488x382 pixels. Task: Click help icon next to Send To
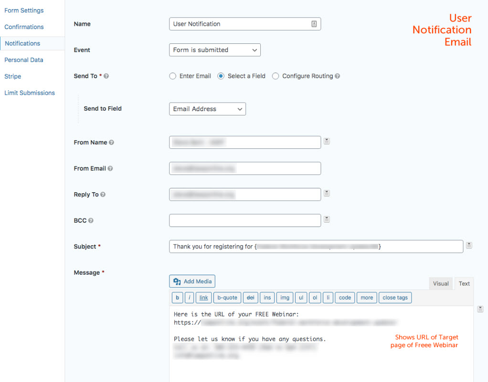tap(106, 76)
